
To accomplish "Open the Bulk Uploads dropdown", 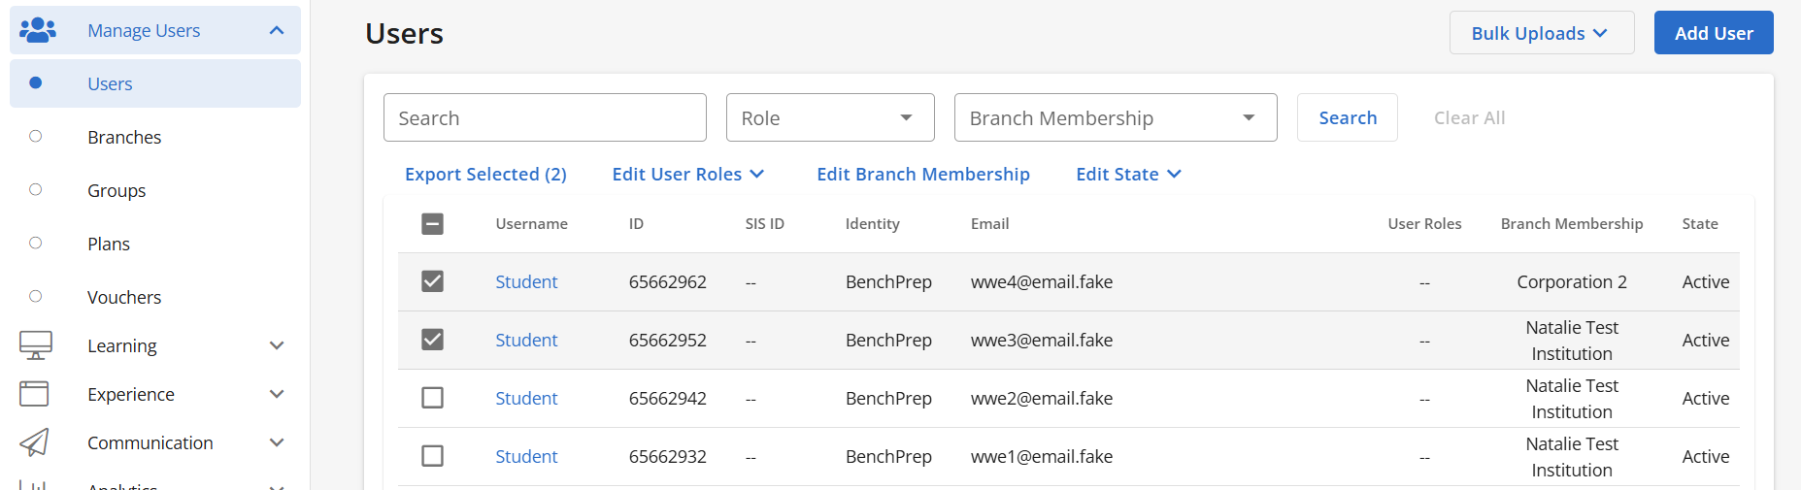I will click(x=1542, y=33).
